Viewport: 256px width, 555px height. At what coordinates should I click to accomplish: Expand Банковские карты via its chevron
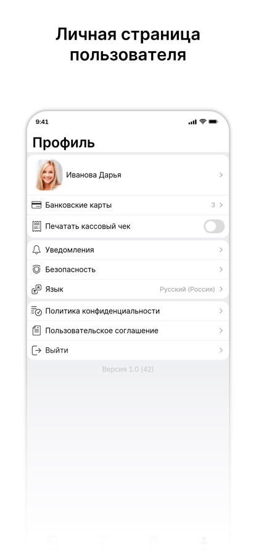[221, 205]
